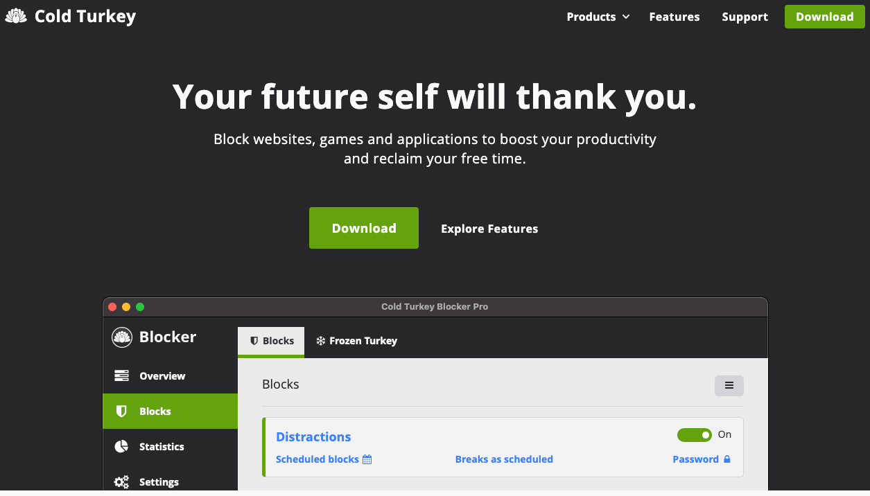Screen dimensions: 870x496
Task: Open the Features navigation item
Action: click(x=674, y=17)
